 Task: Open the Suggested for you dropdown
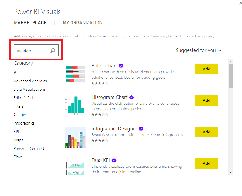[198, 50]
